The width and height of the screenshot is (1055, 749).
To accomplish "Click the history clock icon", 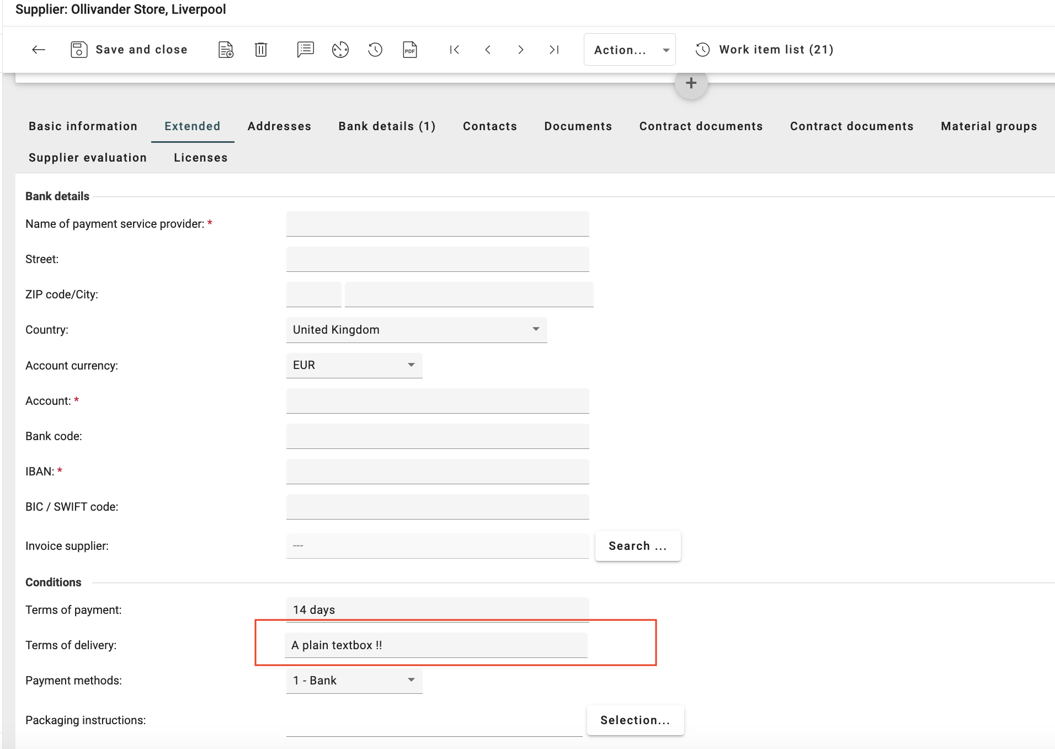I will coord(375,50).
